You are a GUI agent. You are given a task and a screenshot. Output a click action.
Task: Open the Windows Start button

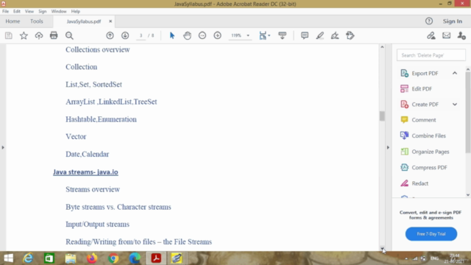point(8,258)
